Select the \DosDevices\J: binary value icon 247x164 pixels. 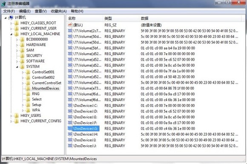tap(70, 146)
